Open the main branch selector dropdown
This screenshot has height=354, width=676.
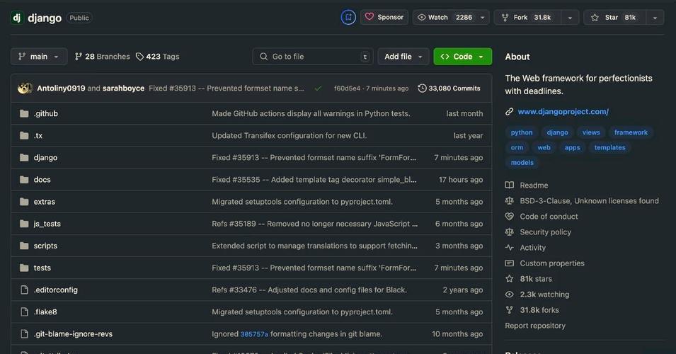coord(39,57)
